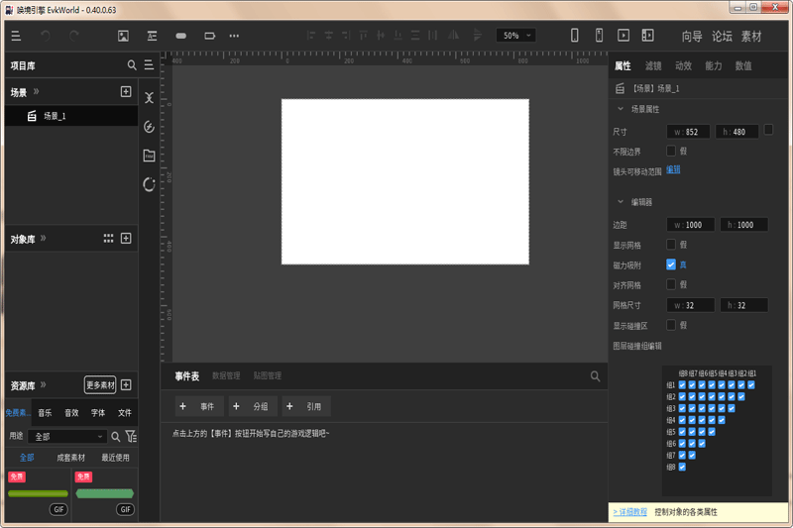
Task: Open the 详细教程 link
Action: [629, 512]
